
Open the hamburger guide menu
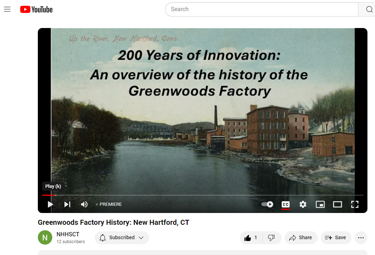[7, 9]
